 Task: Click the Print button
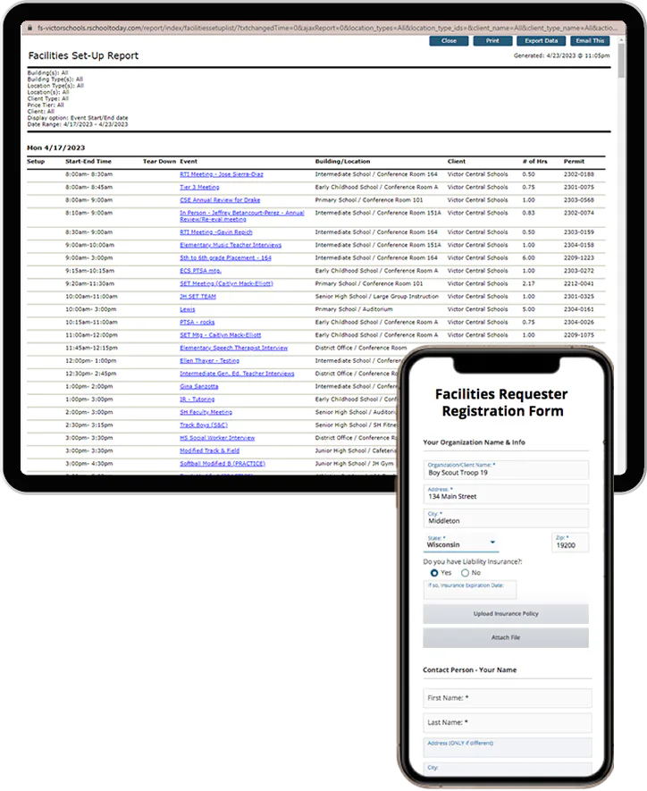tap(492, 41)
